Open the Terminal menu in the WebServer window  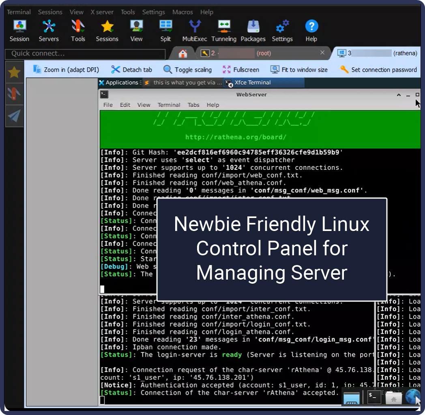point(169,105)
